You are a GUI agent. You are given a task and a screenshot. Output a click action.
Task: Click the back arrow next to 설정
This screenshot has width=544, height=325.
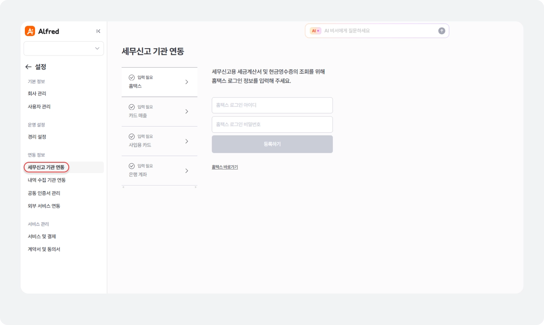(28, 67)
